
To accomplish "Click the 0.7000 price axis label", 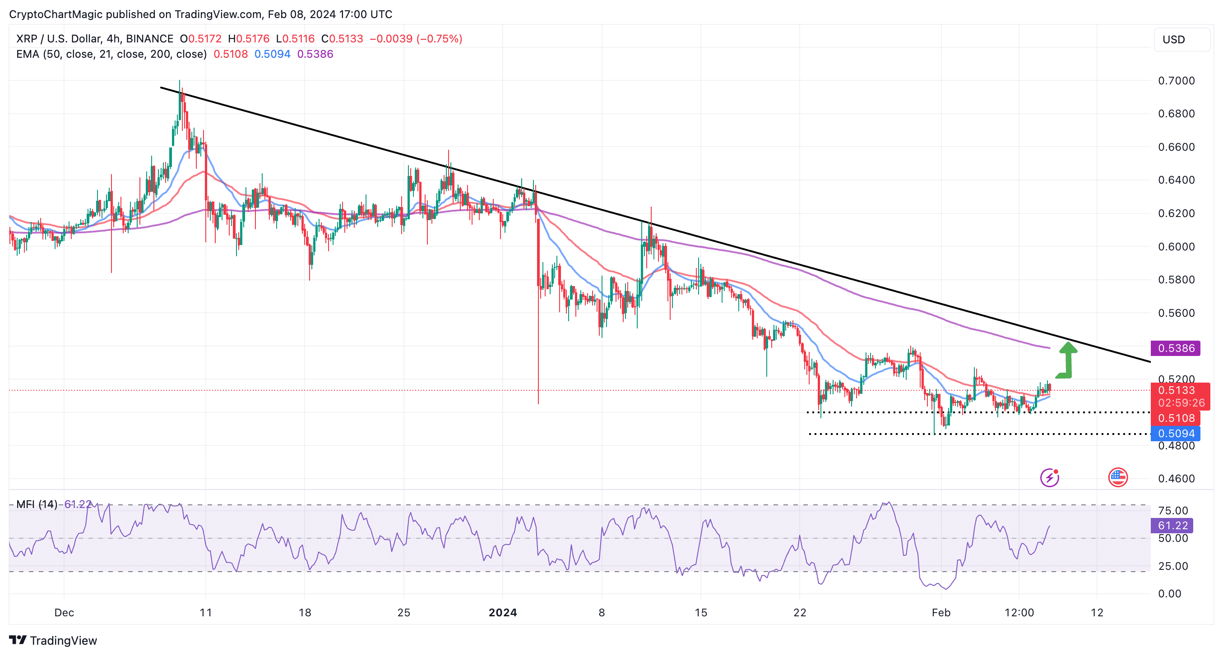I will coord(1176,81).
